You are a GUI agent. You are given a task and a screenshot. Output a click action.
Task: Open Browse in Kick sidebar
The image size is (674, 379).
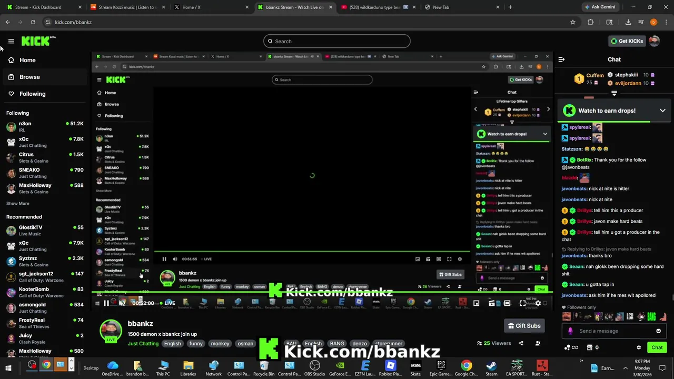44,77
